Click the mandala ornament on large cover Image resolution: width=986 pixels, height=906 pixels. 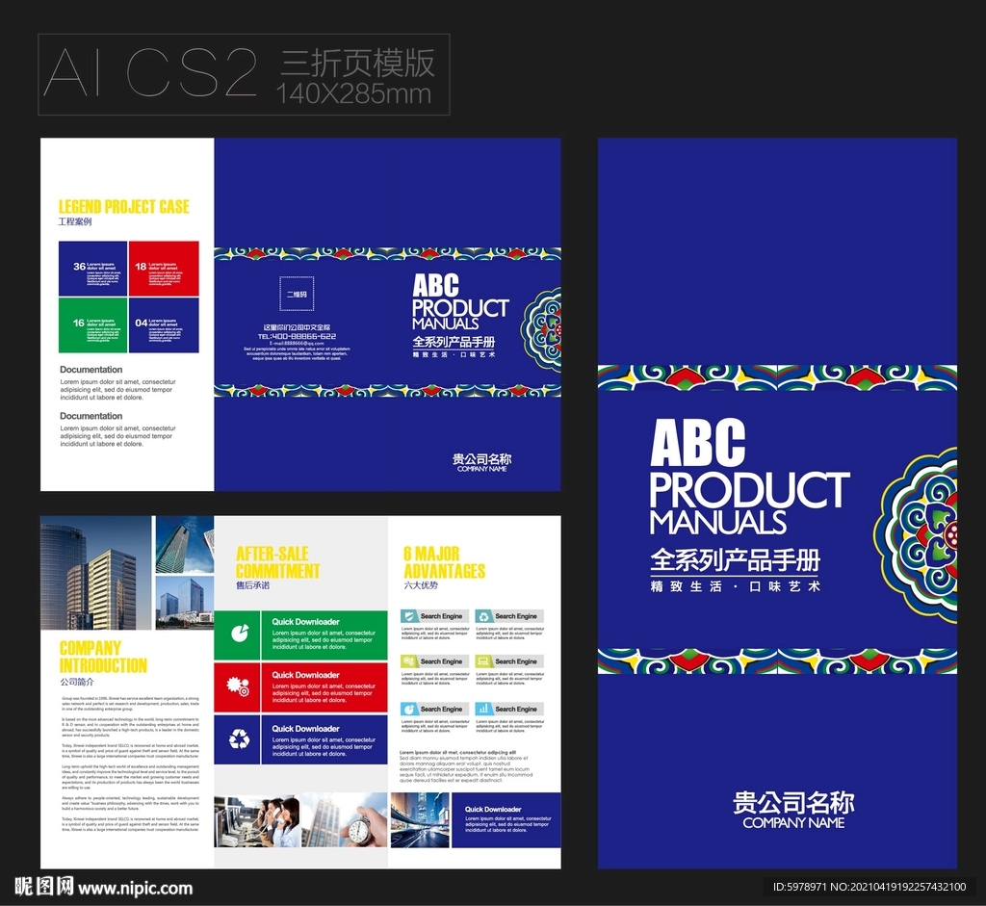(x=916, y=535)
